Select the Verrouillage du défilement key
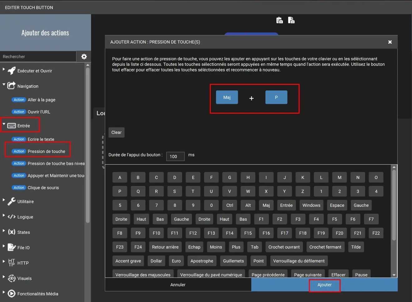 [299, 261]
